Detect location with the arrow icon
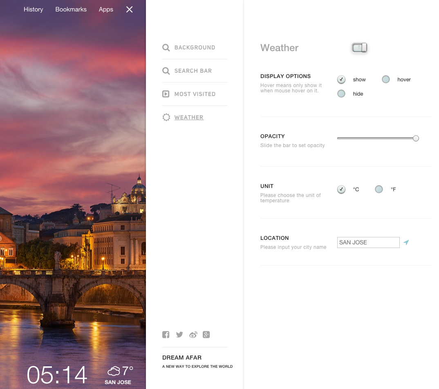439x389 pixels. pos(406,242)
